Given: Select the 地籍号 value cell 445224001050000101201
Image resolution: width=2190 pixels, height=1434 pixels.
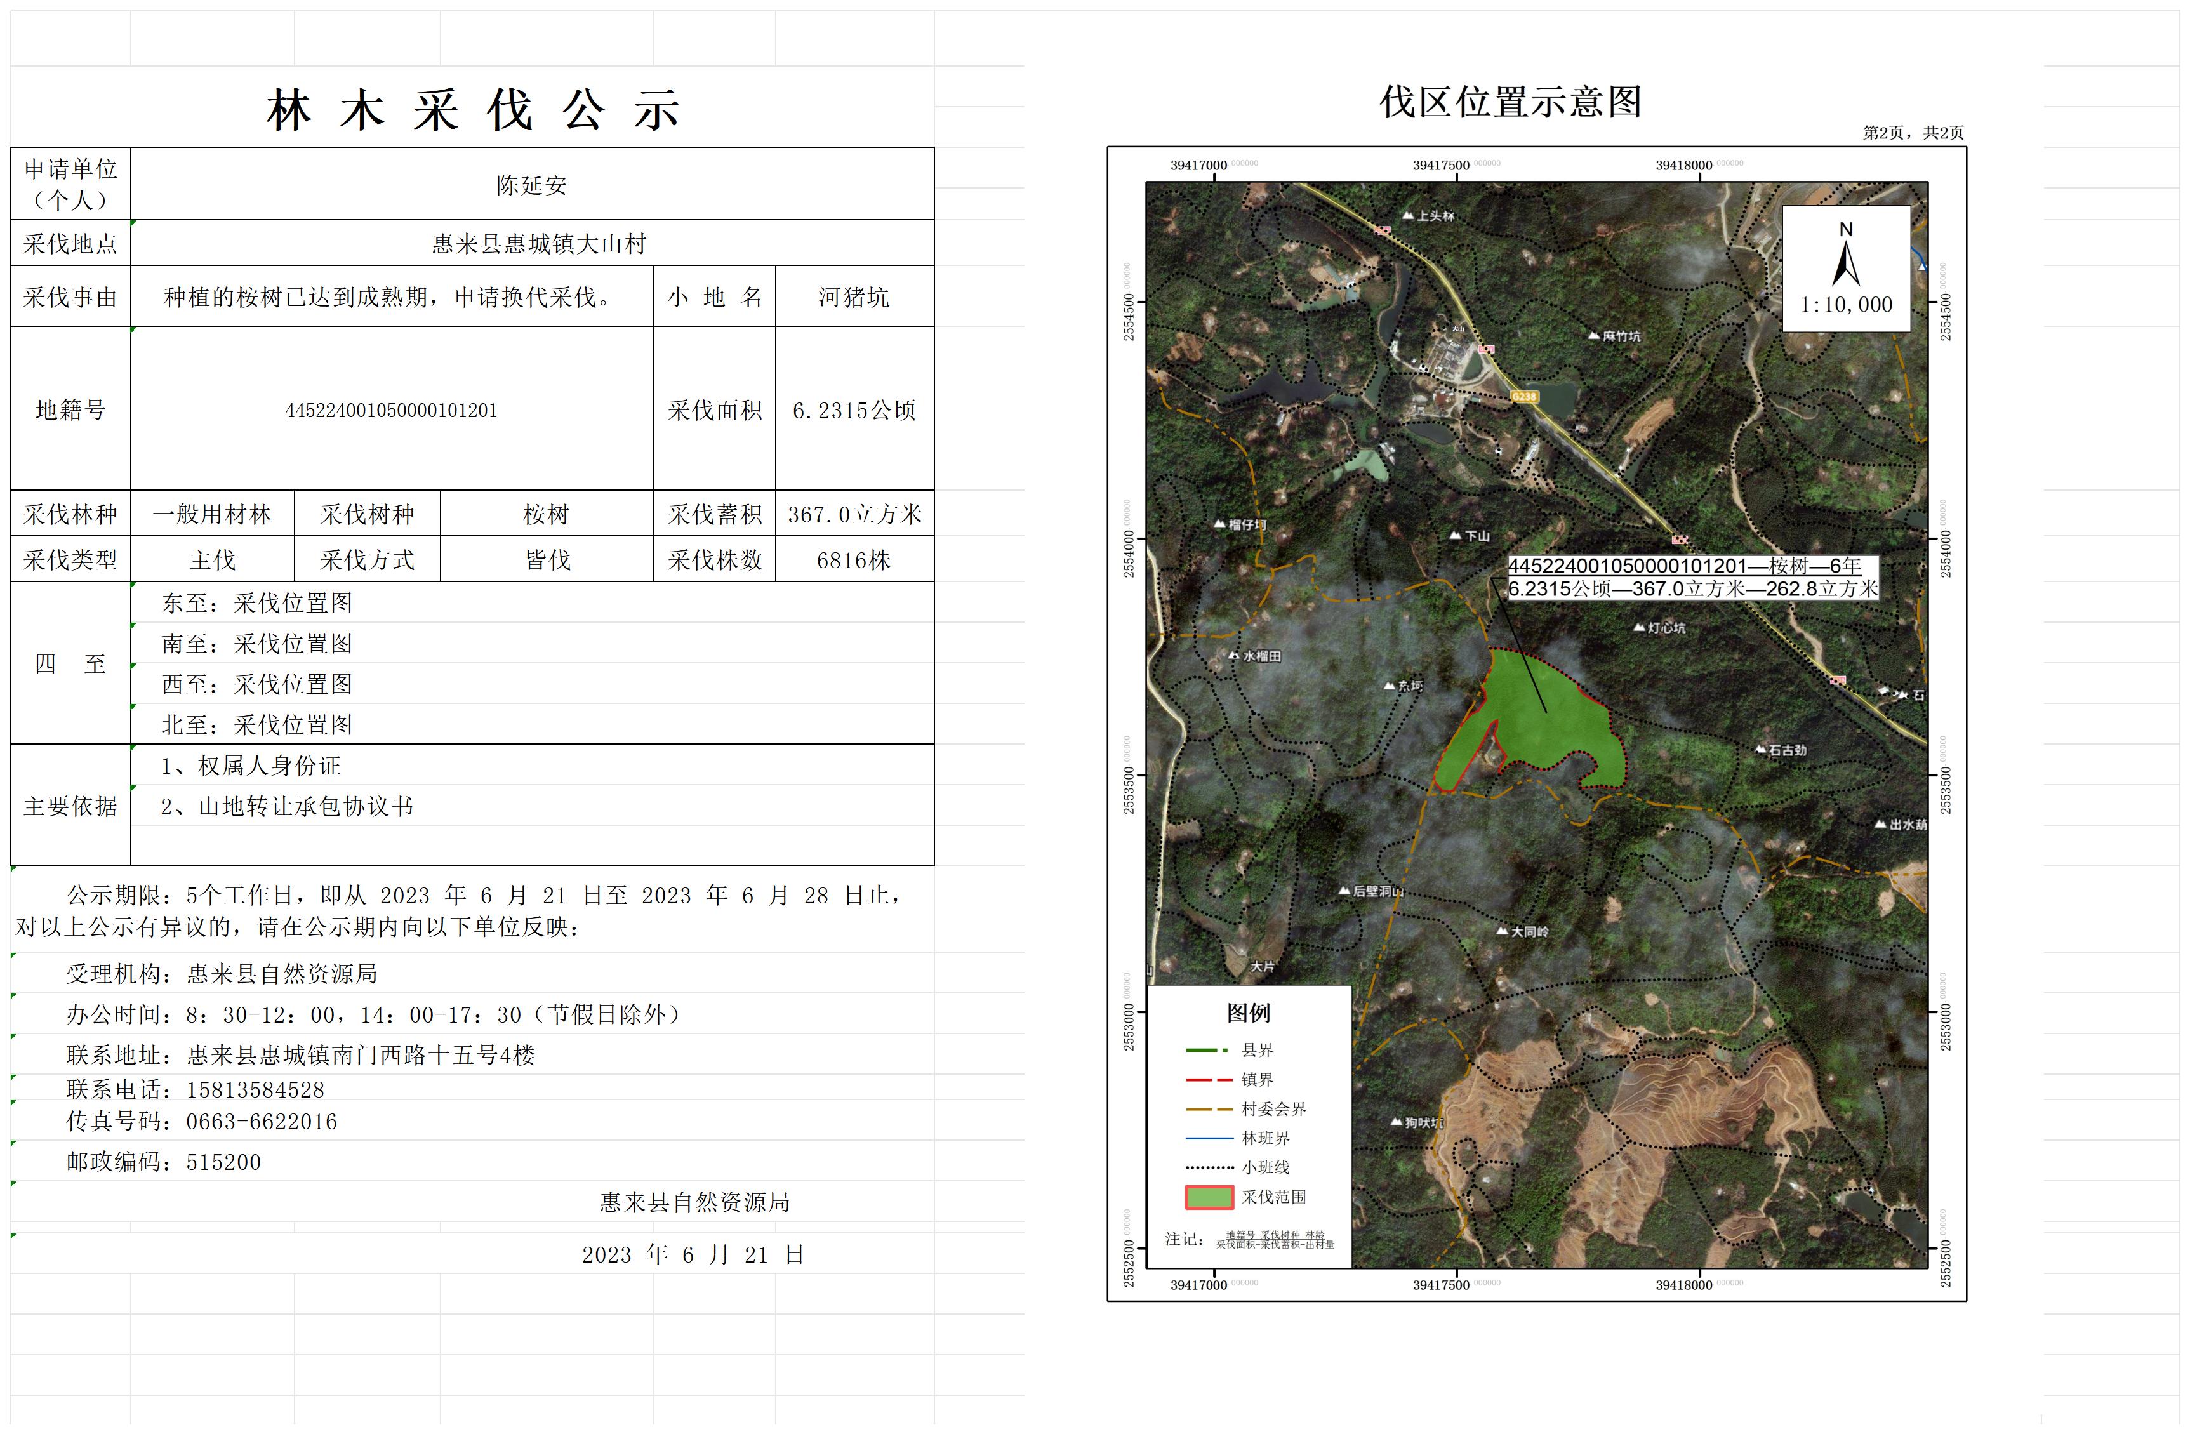Looking at the screenshot, I should click(x=391, y=411).
